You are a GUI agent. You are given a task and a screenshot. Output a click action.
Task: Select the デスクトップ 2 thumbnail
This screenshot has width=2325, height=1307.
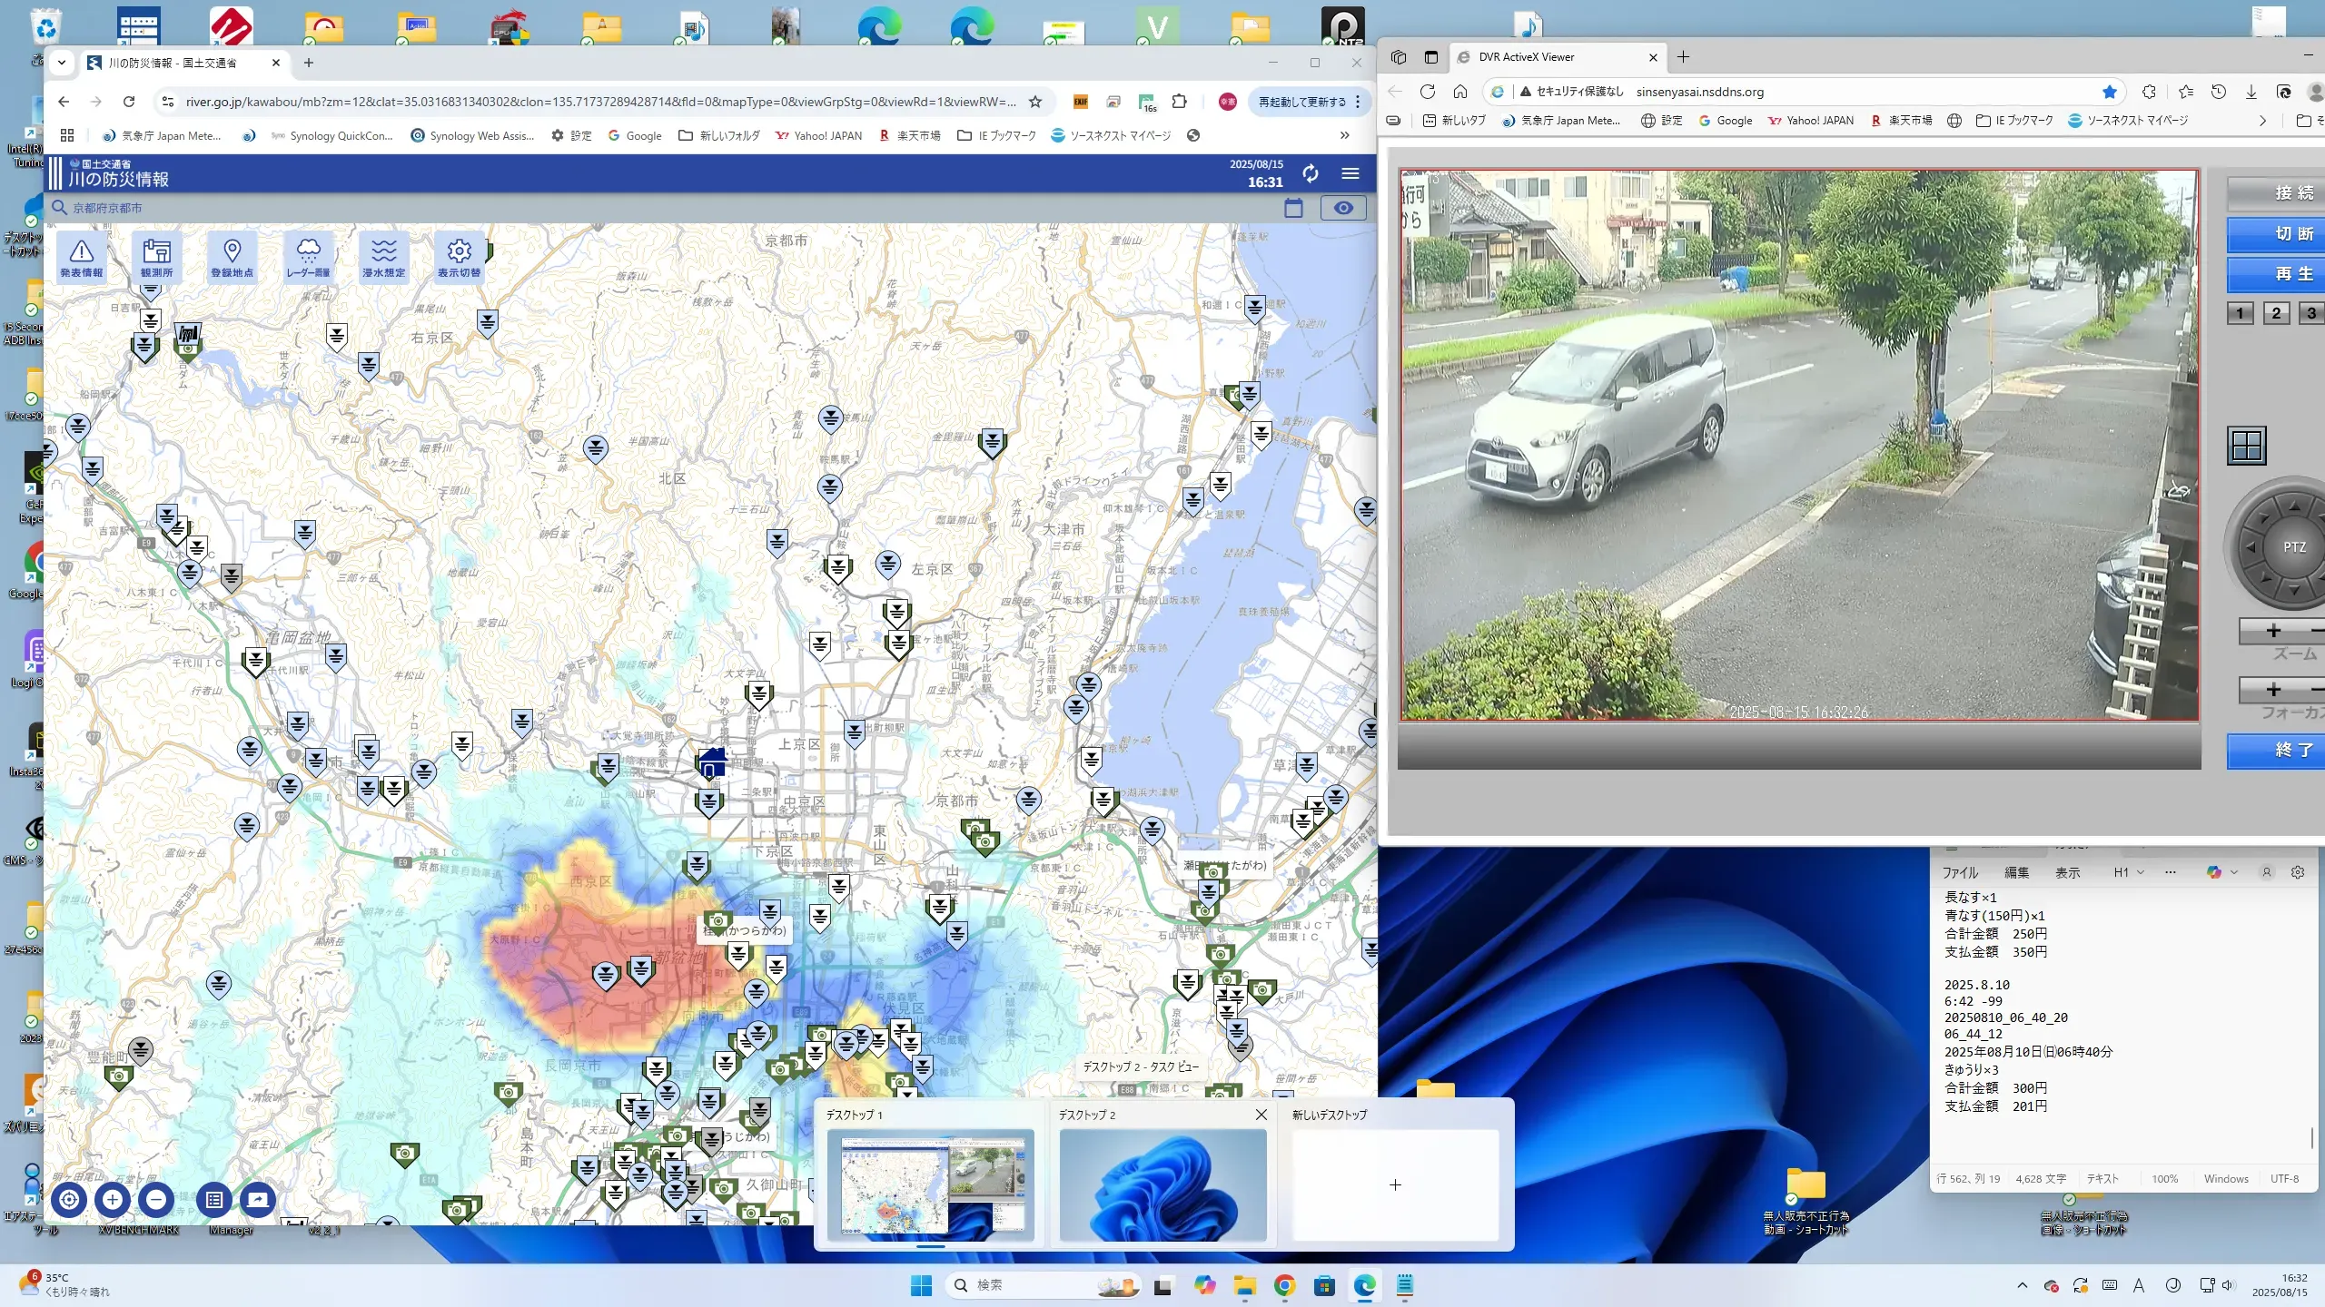tap(1162, 1184)
